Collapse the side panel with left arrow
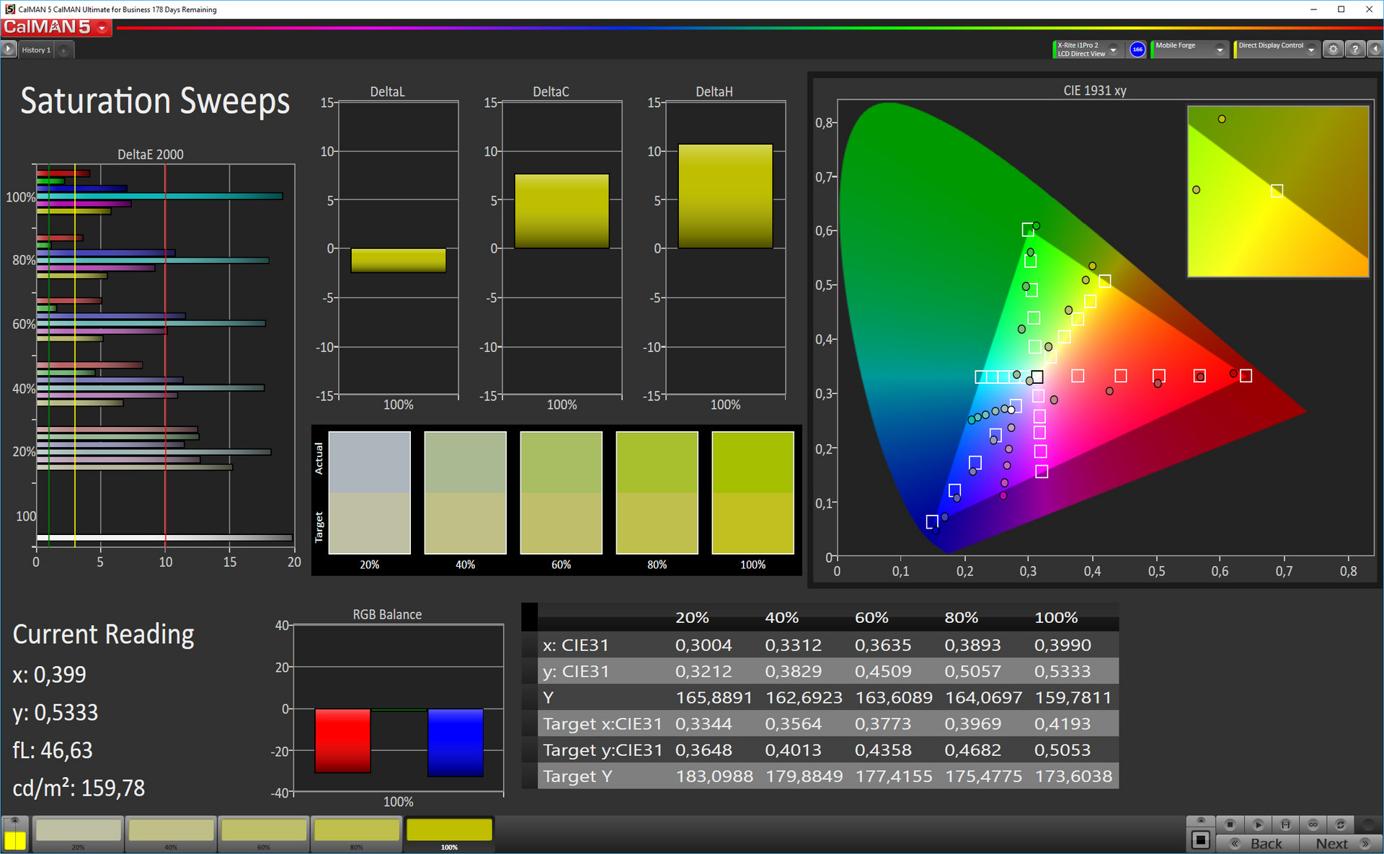The image size is (1384, 854). [x=1375, y=49]
